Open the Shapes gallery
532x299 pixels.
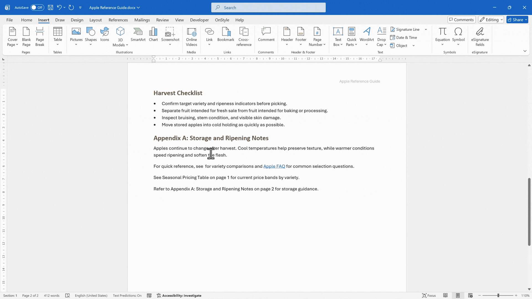[x=91, y=37]
